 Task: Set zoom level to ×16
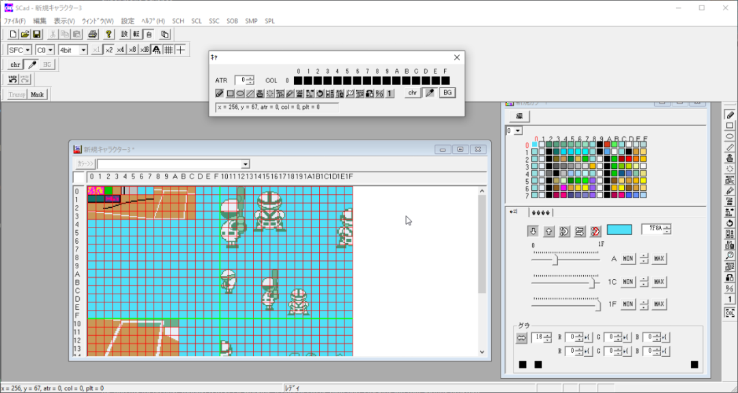click(145, 50)
